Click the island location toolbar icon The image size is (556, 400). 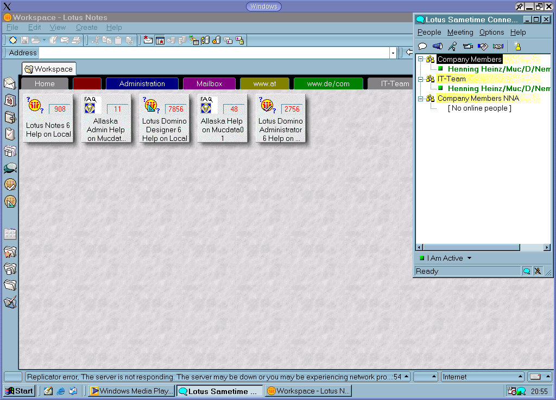point(194,40)
